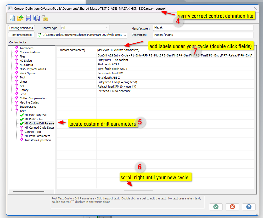Click the Post processors button
Image resolution: width=263 pixels, height=218 pixels.
click(x=21, y=35)
